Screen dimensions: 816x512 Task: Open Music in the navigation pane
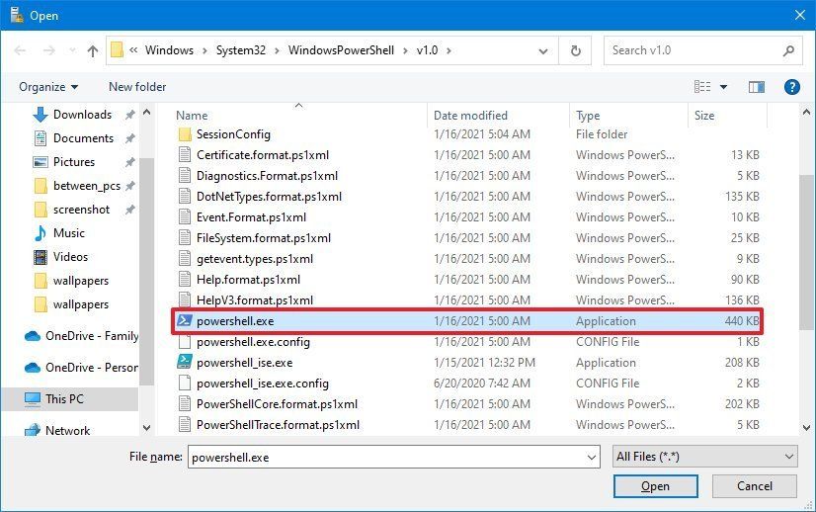[x=69, y=233]
